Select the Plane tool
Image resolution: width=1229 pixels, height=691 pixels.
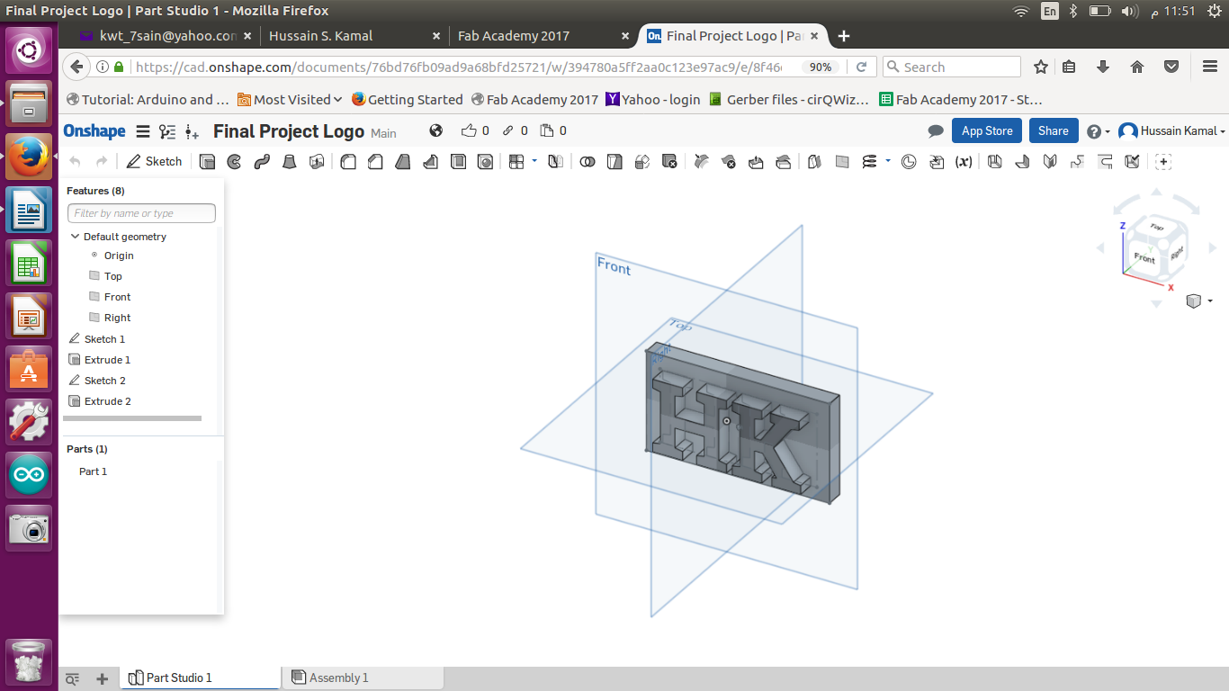[x=842, y=162]
